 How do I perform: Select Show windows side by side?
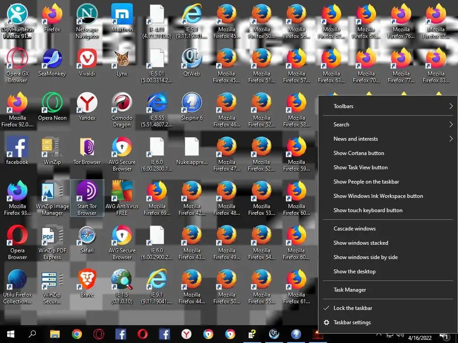tap(388, 257)
